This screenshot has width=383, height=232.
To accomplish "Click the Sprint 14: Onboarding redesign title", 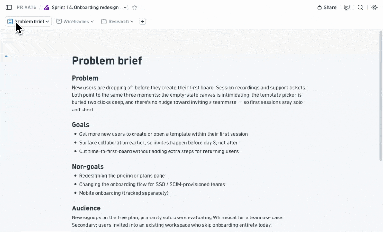I will [x=85, y=7].
